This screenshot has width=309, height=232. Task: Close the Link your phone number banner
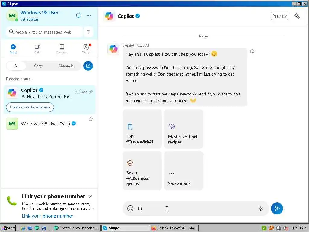click(90, 196)
